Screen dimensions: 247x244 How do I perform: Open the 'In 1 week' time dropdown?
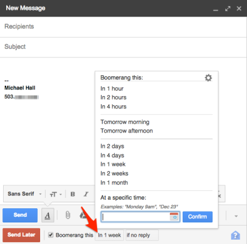coord(109,235)
